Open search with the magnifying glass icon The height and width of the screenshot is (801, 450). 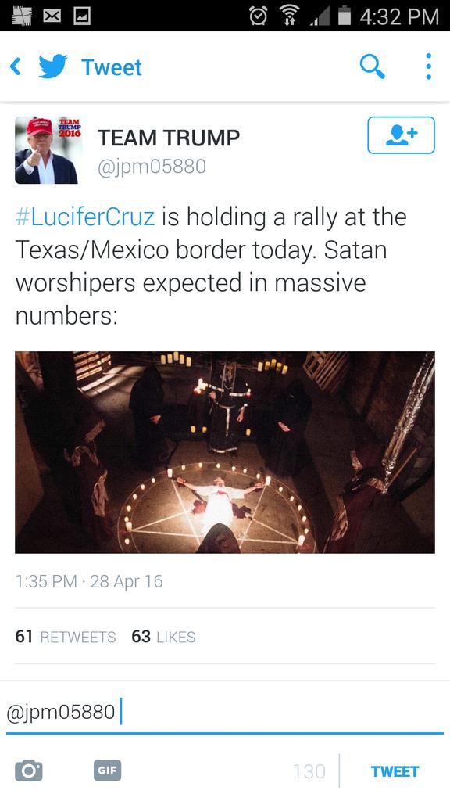[372, 66]
